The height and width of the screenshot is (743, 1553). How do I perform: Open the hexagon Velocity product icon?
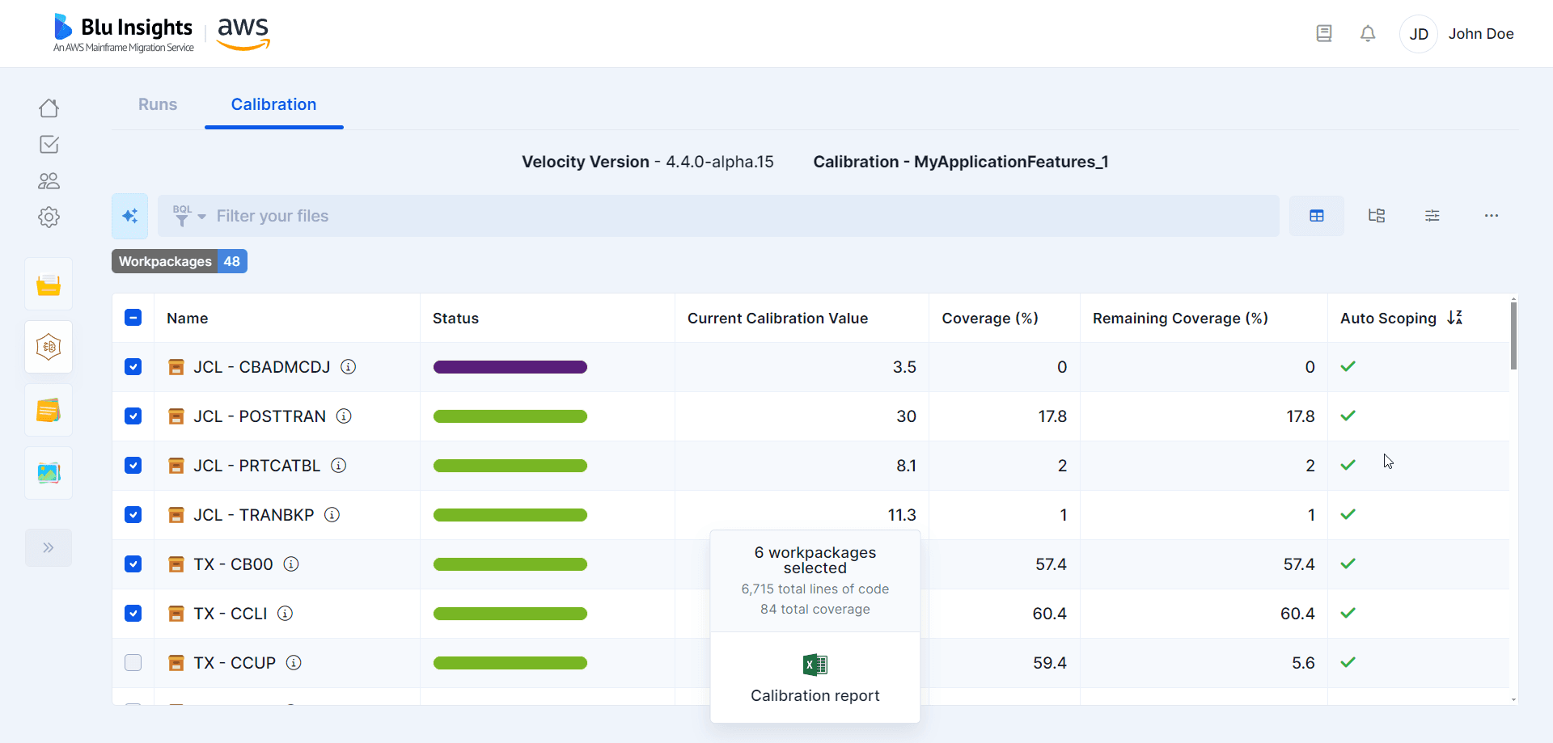[49, 347]
